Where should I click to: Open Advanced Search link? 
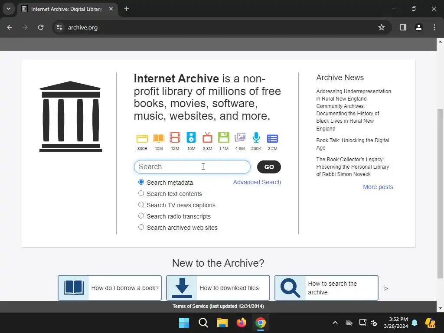[257, 182]
